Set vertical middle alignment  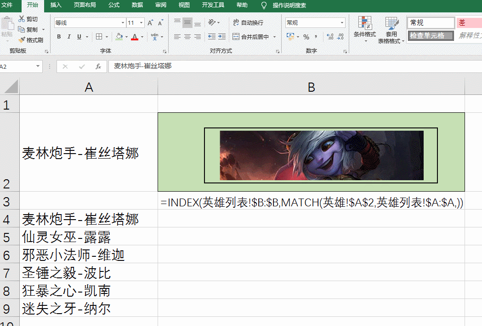(187, 22)
